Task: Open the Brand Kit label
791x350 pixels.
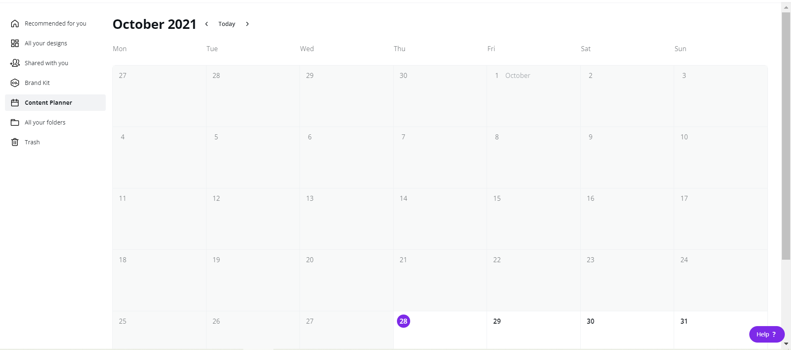Action: click(37, 83)
